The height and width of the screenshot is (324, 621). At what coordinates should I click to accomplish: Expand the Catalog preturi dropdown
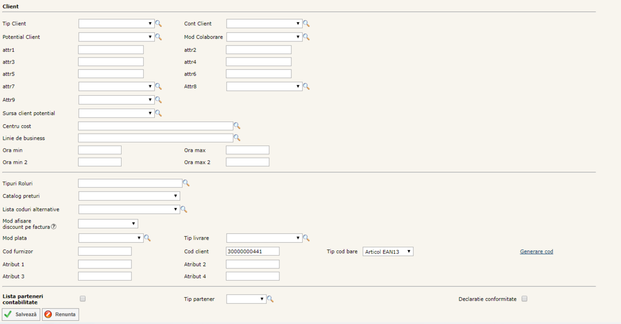coord(129,196)
